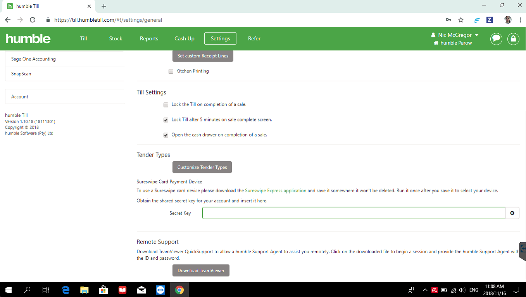Click the lock till padlock icon
Image resolution: width=526 pixels, height=297 pixels.
(513, 39)
